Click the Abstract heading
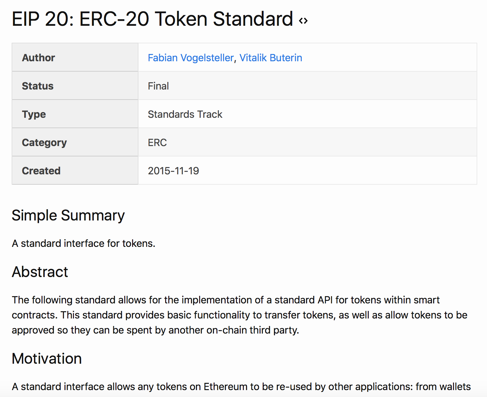Screen dimensions: 487x397 tap(40, 272)
